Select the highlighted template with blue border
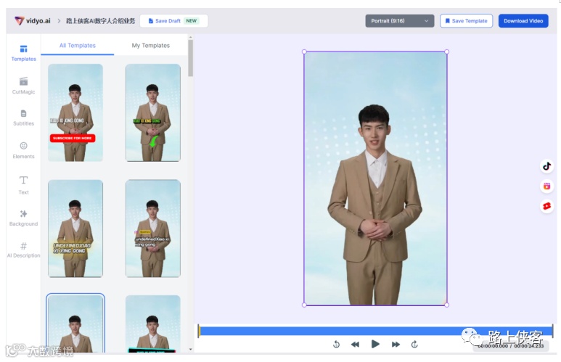The image size is (561, 362). tap(75, 324)
